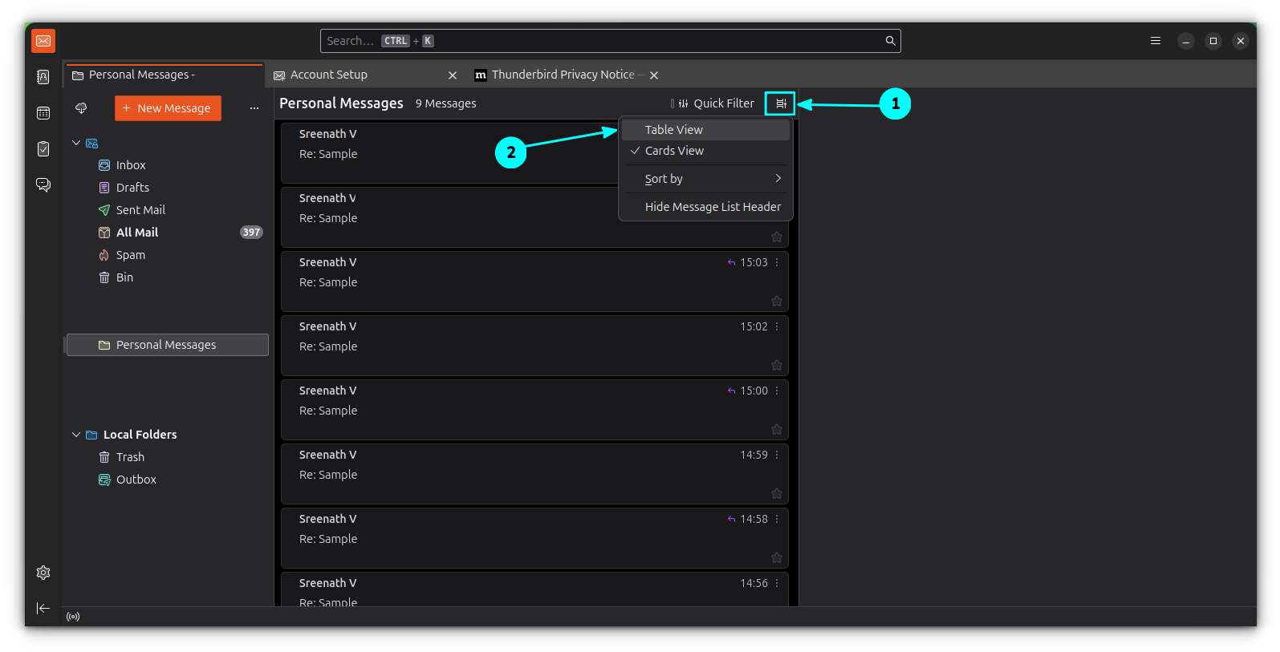Open the Thunderbird app menu hamburger
1280x652 pixels.
[x=1155, y=41]
